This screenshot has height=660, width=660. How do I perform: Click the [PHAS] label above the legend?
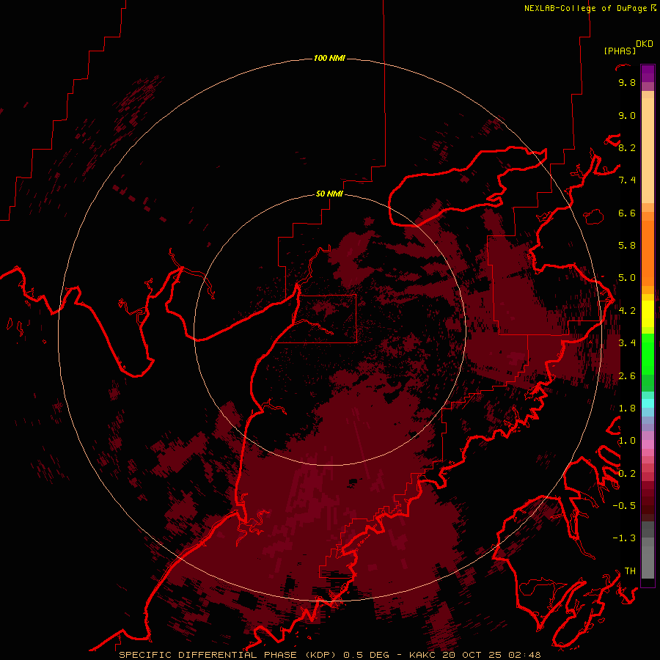pyautogui.click(x=620, y=51)
